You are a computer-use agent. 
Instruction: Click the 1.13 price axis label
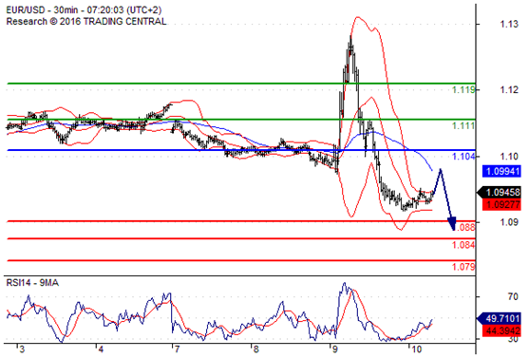509,24
